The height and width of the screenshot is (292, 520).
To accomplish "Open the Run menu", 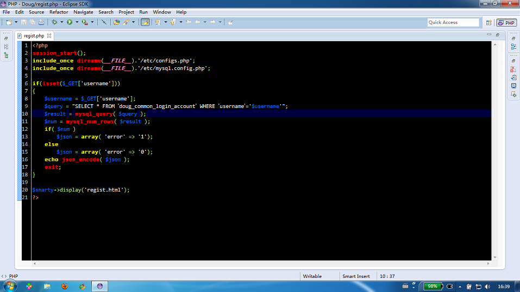I will click(143, 12).
